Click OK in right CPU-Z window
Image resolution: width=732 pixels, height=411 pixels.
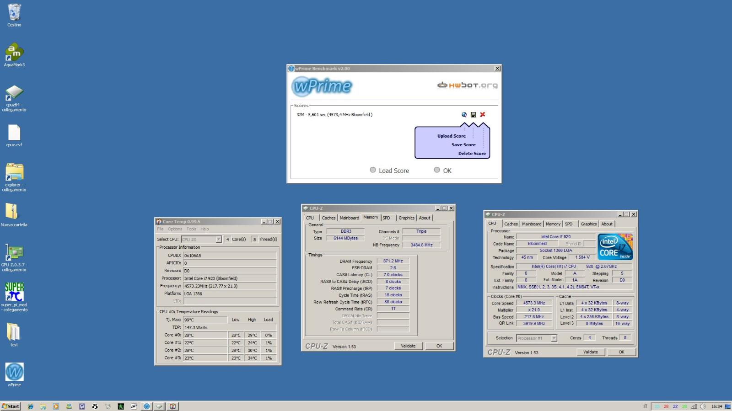coord(621,352)
